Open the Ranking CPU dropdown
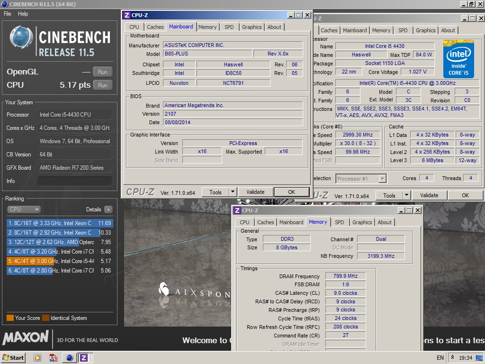This screenshot has width=485, height=364. pyautogui.click(x=24, y=209)
